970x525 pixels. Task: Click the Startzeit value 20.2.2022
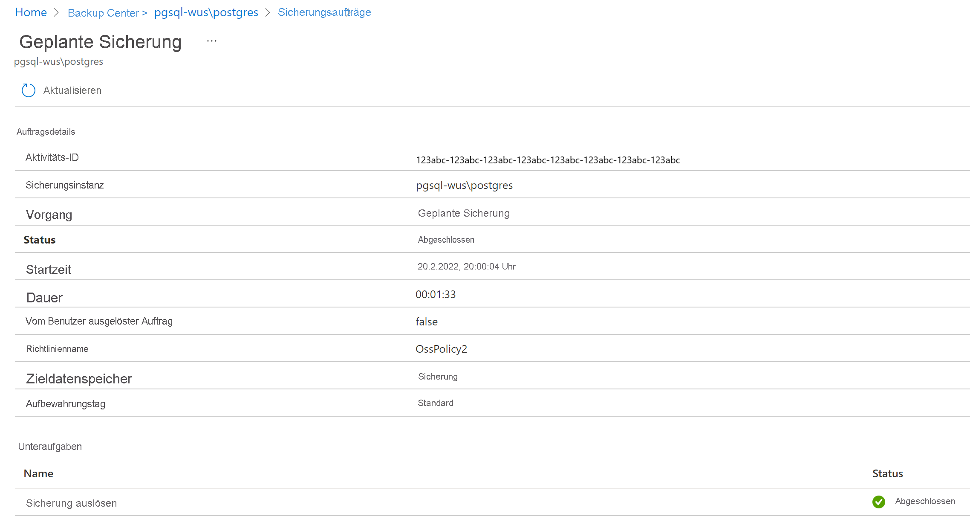(x=466, y=267)
